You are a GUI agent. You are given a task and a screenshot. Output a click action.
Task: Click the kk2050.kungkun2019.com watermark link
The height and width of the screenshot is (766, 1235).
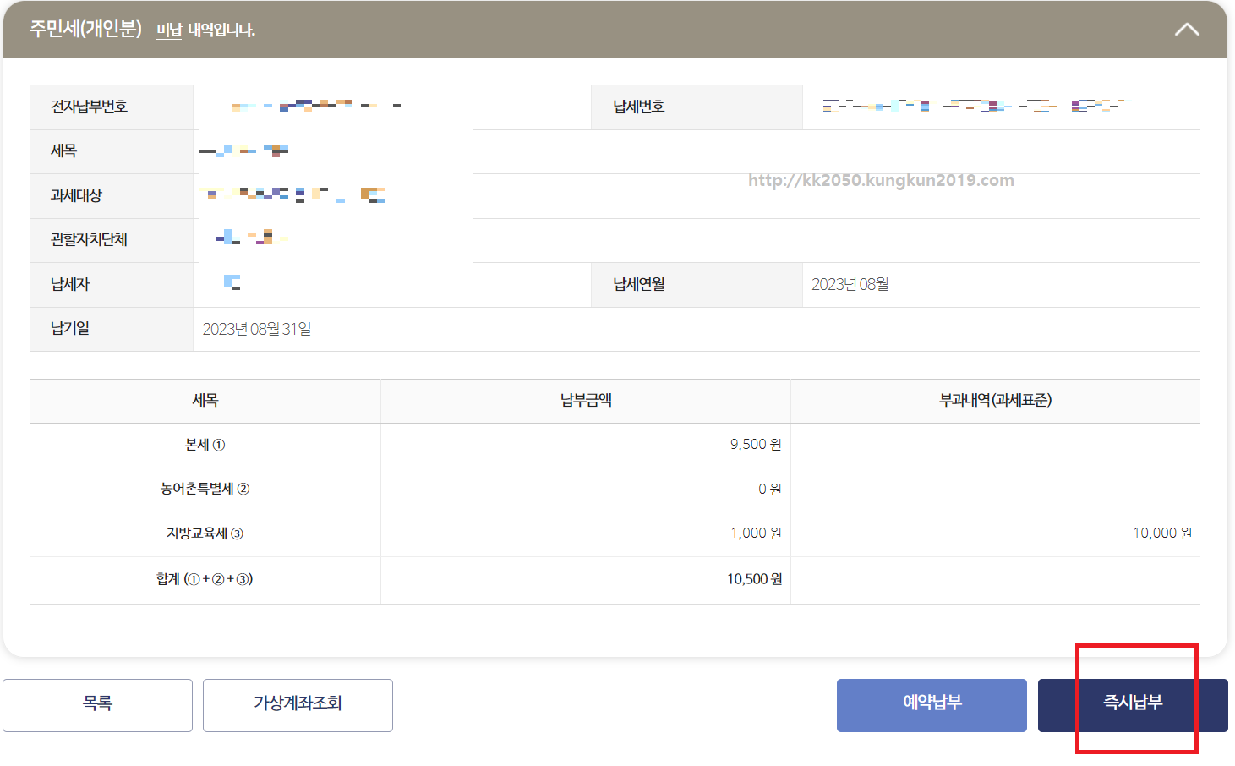880,180
